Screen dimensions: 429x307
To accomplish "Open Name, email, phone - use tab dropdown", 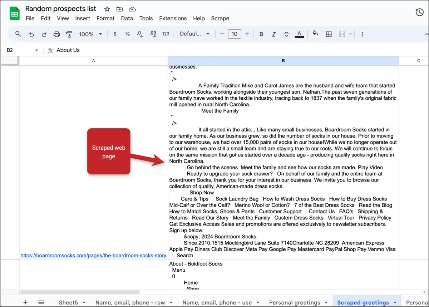I will tap(258, 303).
